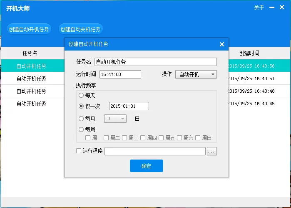Click the 运行程序 path input field
The image size is (291, 208).
tap(155, 151)
